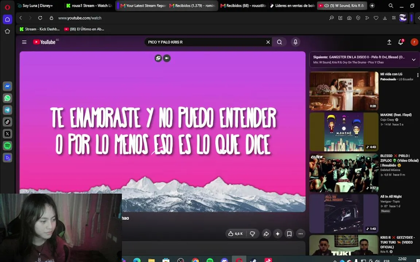Open Opera menu logo button
This screenshot has height=262, width=420.
7,7
